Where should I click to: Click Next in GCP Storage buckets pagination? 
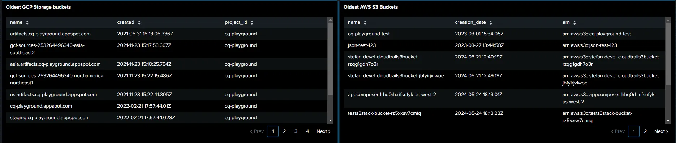[323, 131]
